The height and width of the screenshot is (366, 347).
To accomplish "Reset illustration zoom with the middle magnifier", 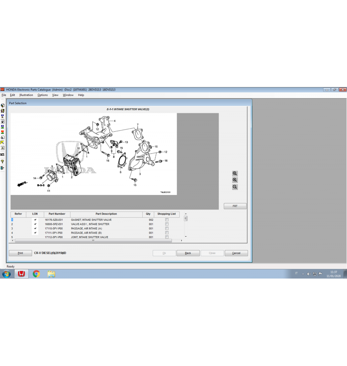I will (235, 180).
